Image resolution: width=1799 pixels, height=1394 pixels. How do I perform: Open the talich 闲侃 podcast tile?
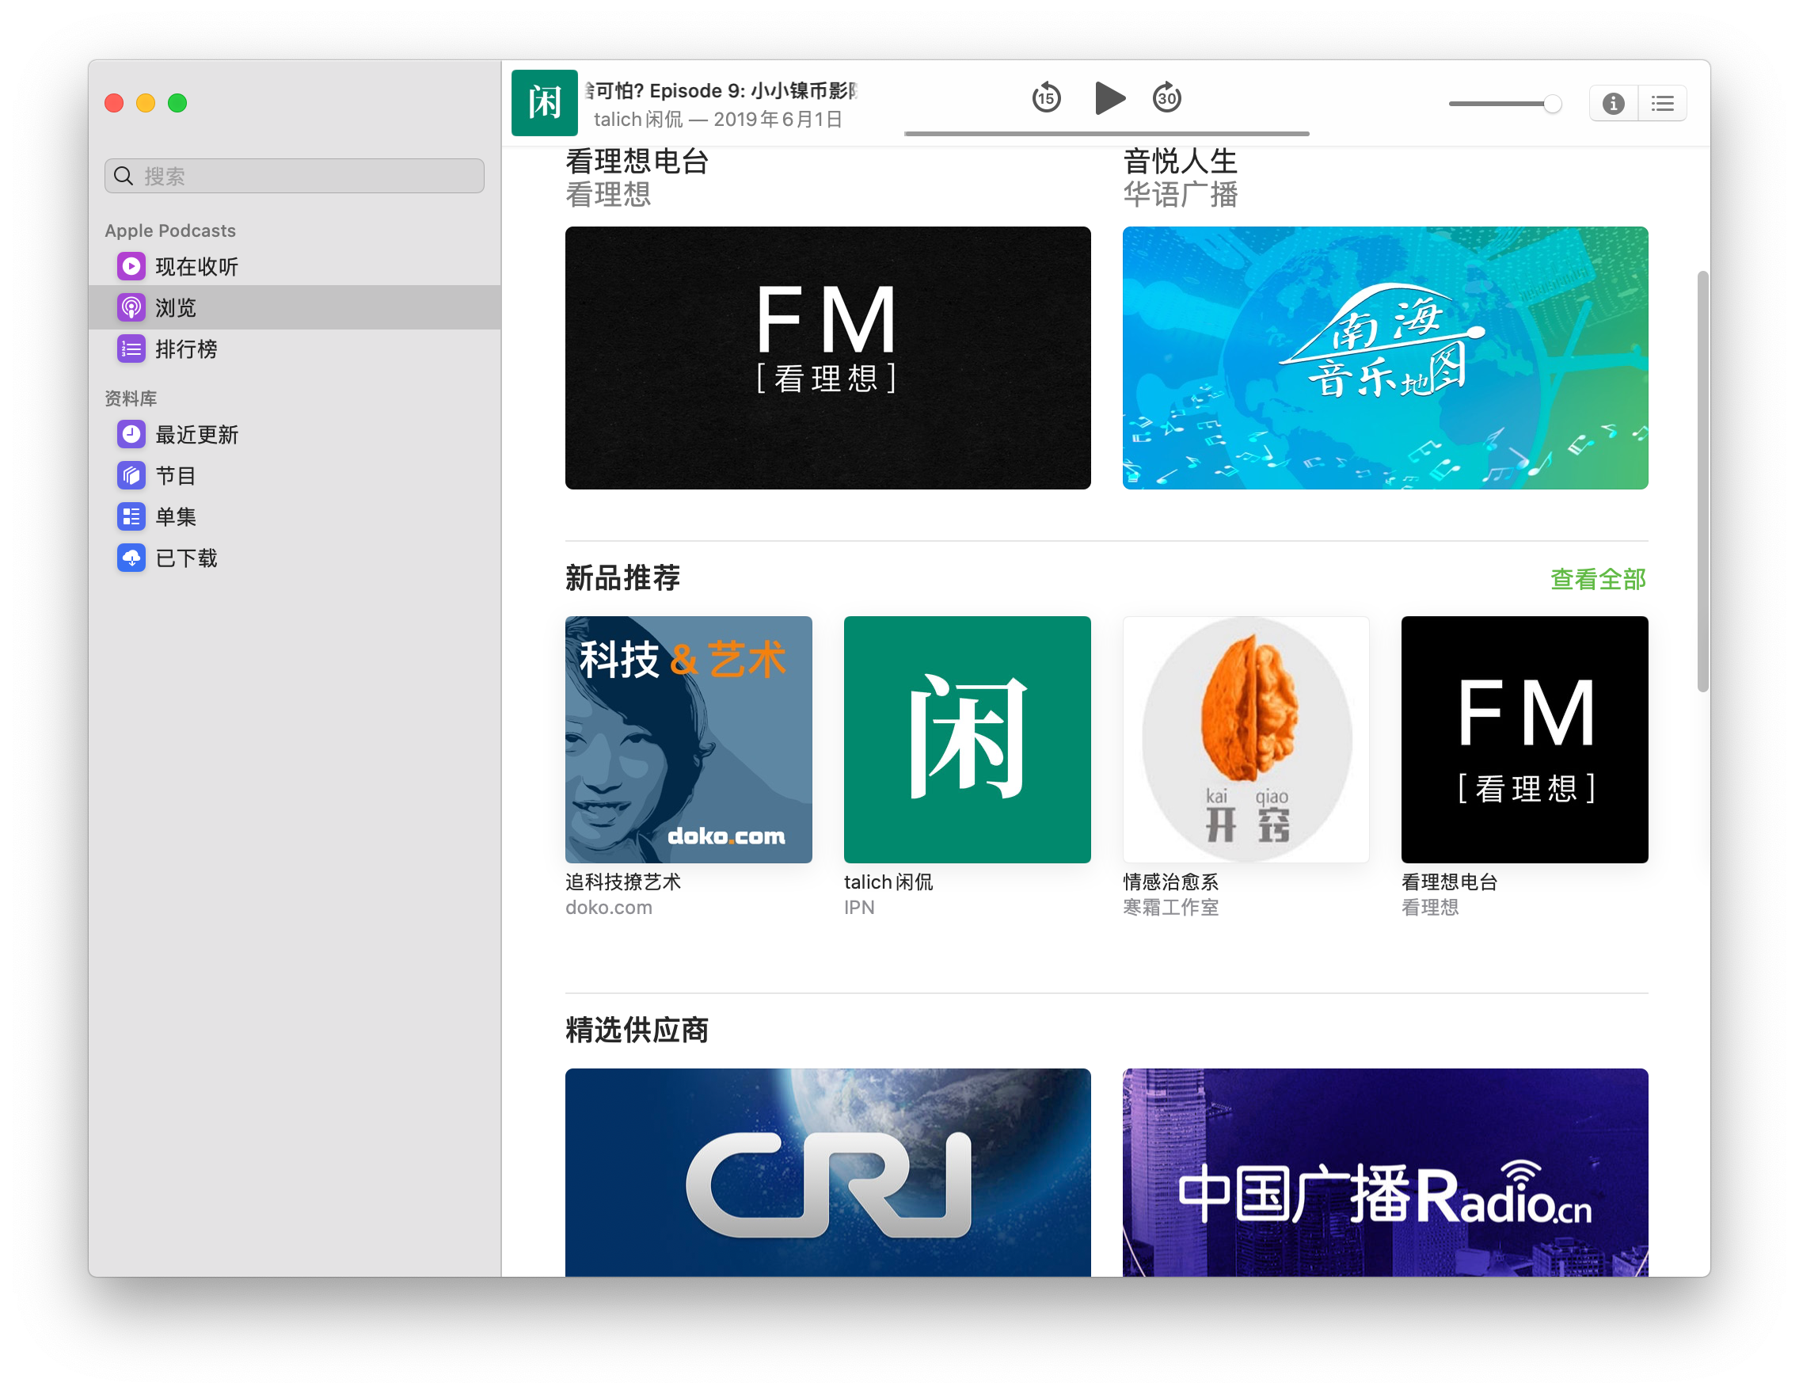click(x=966, y=739)
